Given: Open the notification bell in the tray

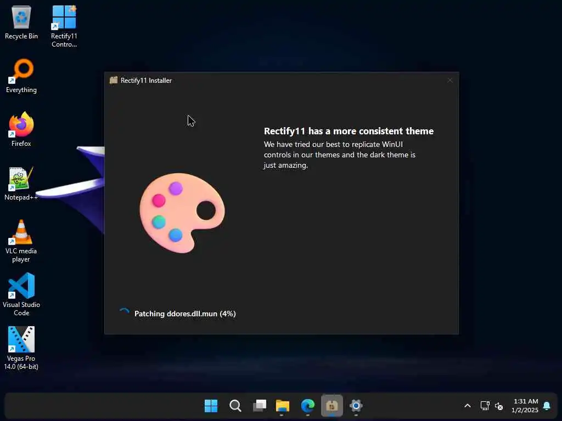Looking at the screenshot, I should tap(547, 406).
